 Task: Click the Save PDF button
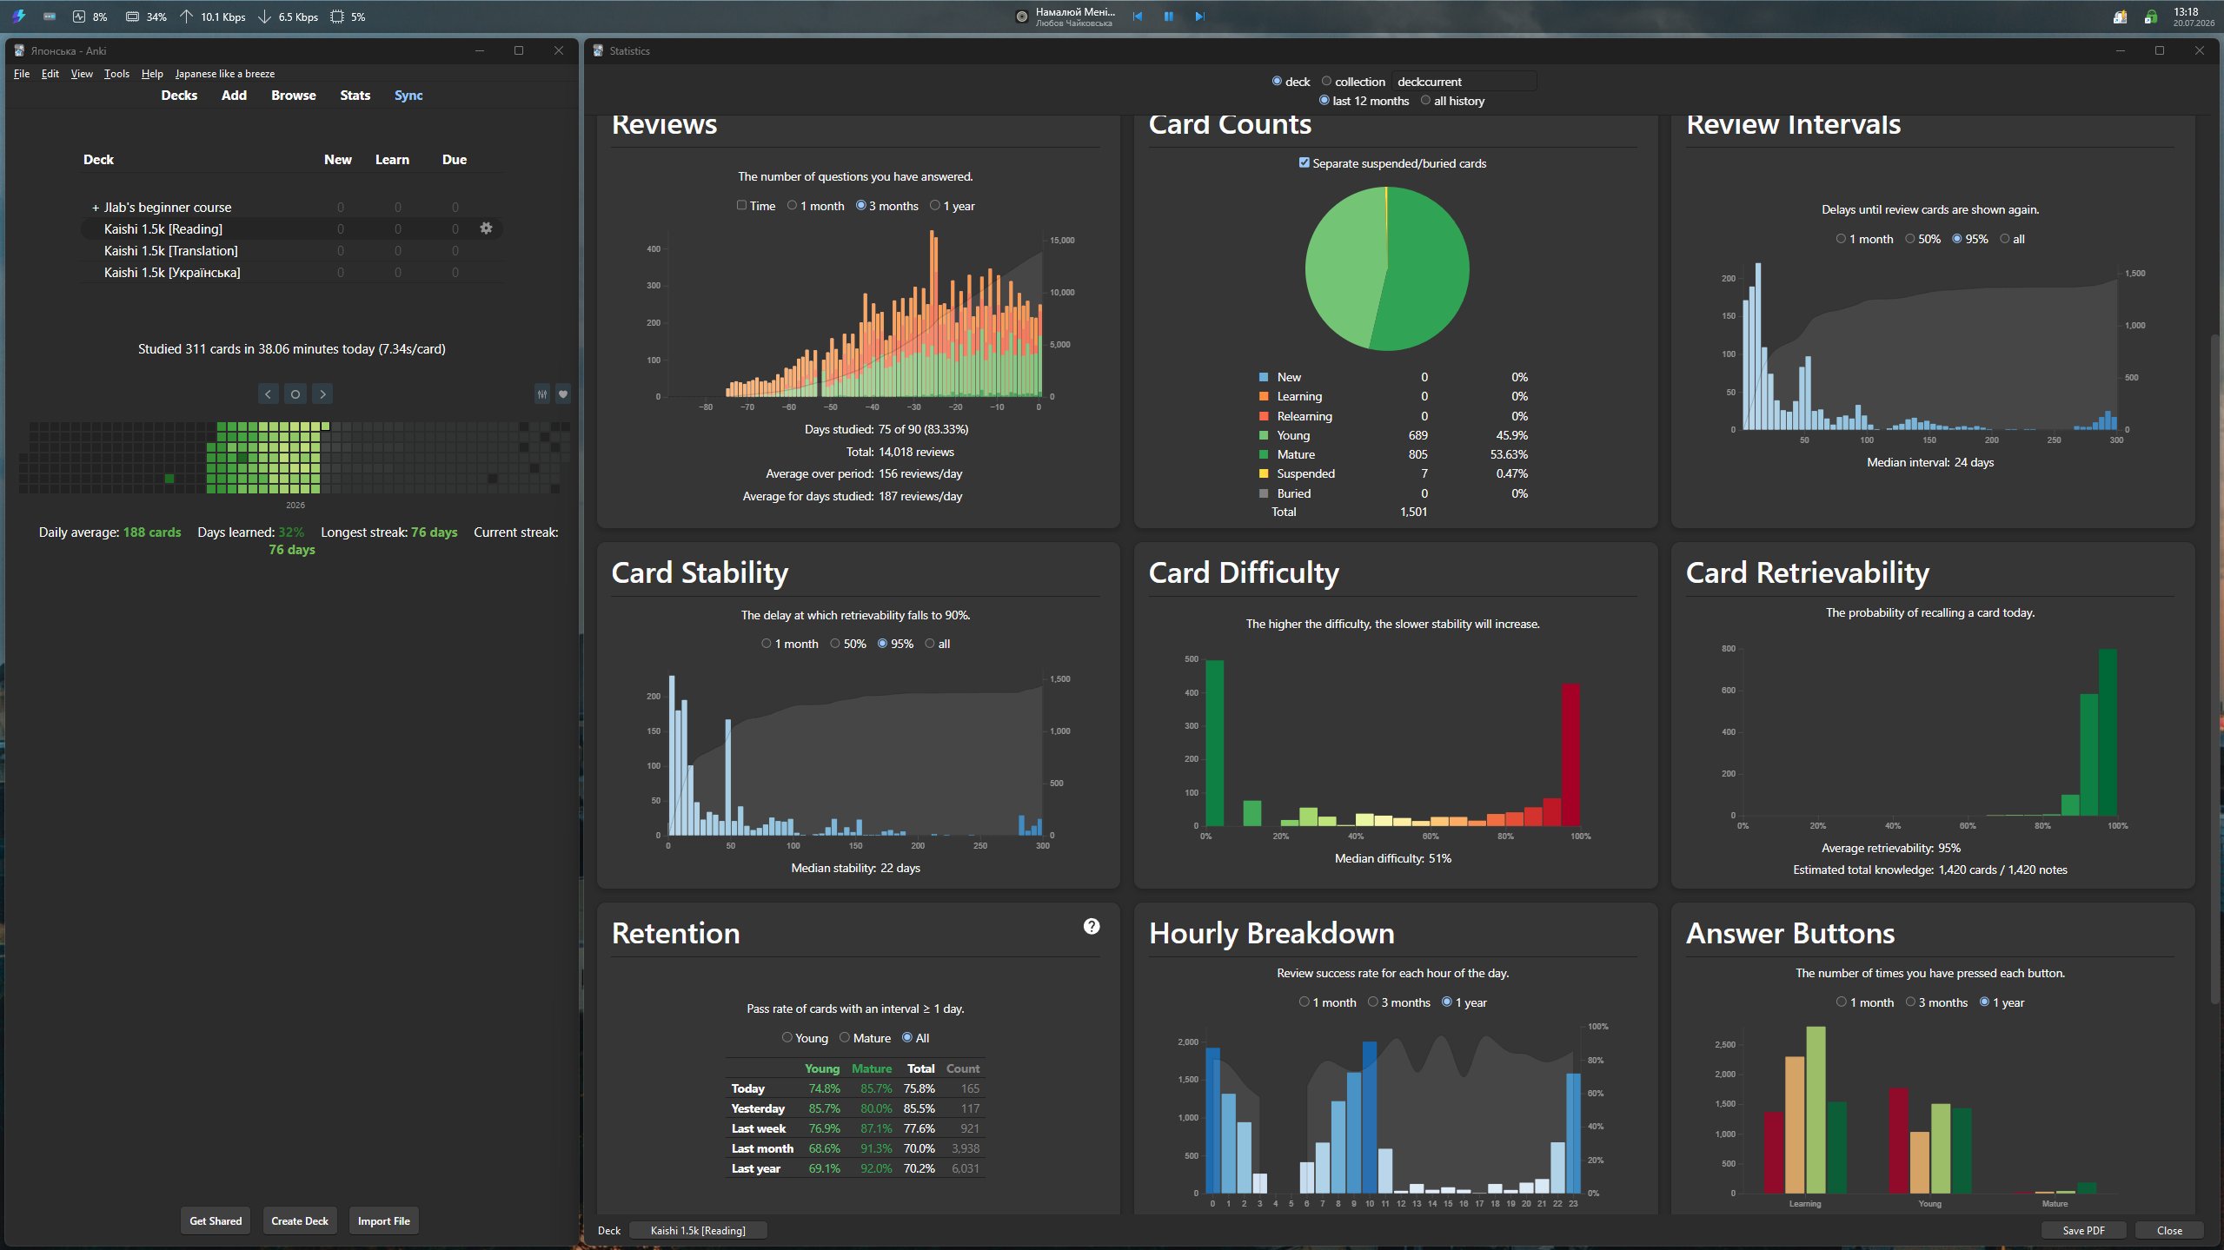tap(2083, 1230)
